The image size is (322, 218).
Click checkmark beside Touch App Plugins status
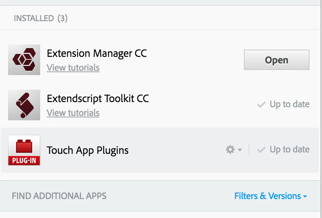[x=261, y=150]
